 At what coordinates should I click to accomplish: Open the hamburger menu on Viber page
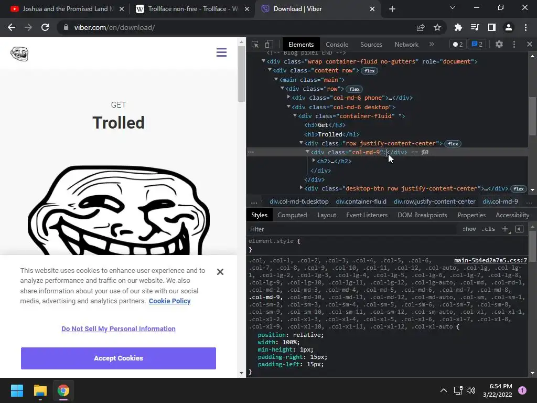pyautogui.click(x=222, y=52)
